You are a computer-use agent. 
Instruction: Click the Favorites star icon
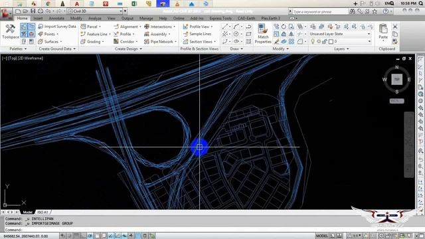[x=375, y=11]
